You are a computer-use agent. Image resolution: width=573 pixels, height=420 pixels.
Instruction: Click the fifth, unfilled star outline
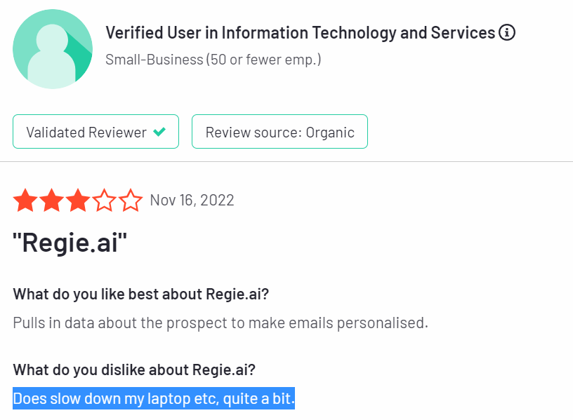[132, 200]
